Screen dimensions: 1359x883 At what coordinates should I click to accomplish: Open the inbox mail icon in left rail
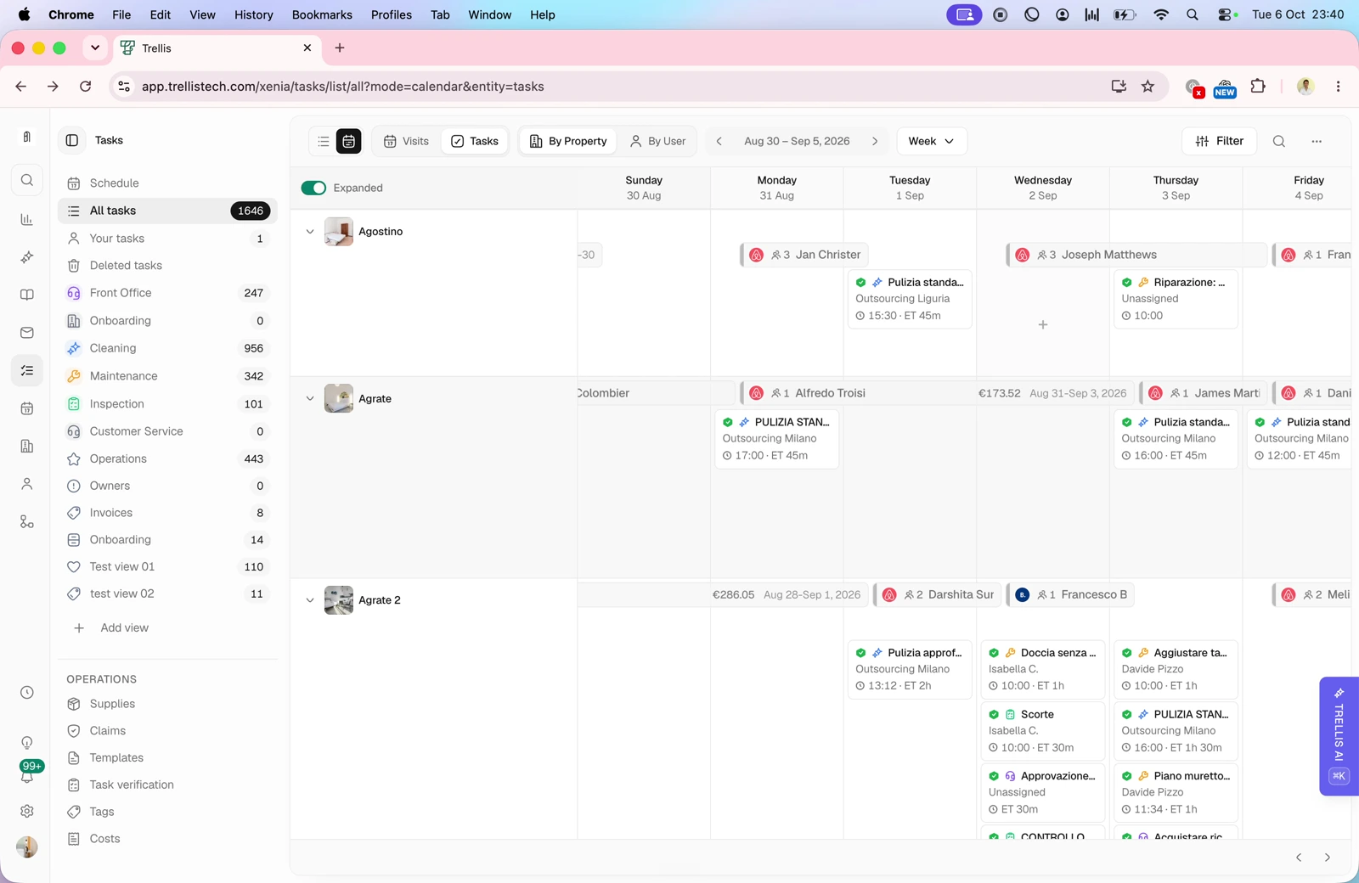(x=27, y=333)
